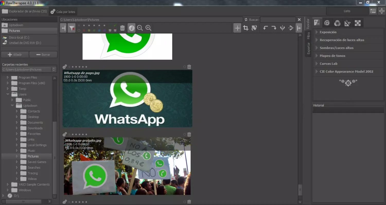Select the Downloads folder in the tree
Viewport: 386px width, 205px height.
35,128
